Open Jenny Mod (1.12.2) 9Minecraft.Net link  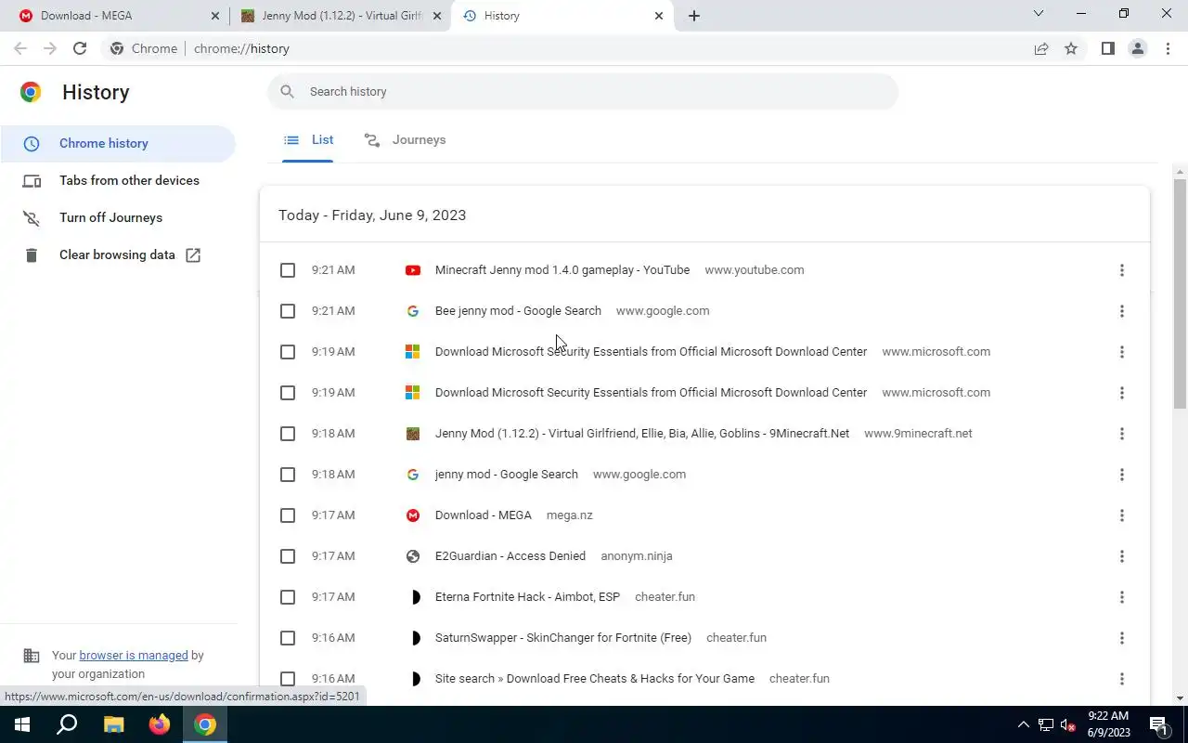click(642, 434)
